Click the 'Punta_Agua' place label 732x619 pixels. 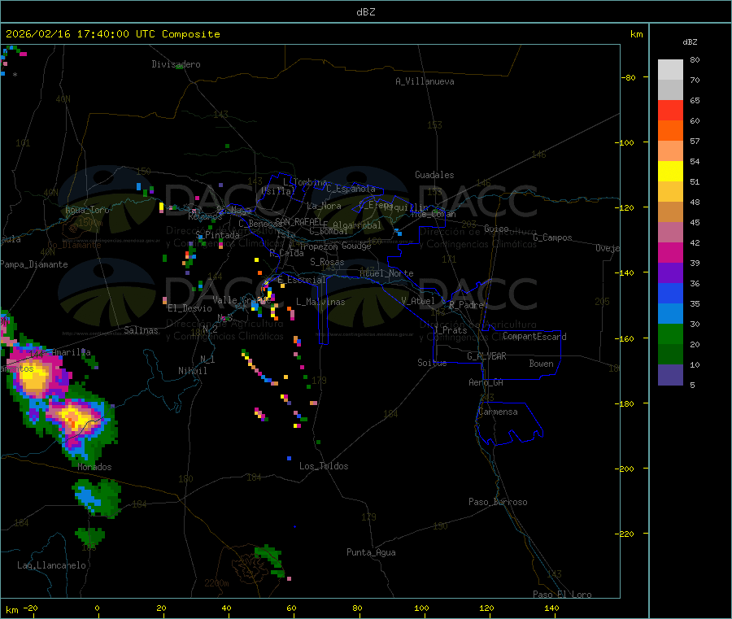[371, 552]
